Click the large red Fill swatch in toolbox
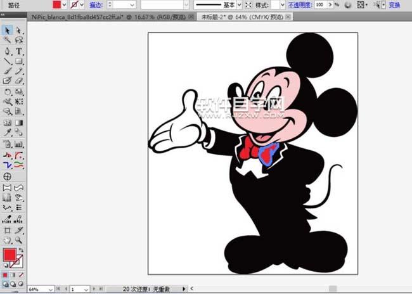 pos(10,255)
